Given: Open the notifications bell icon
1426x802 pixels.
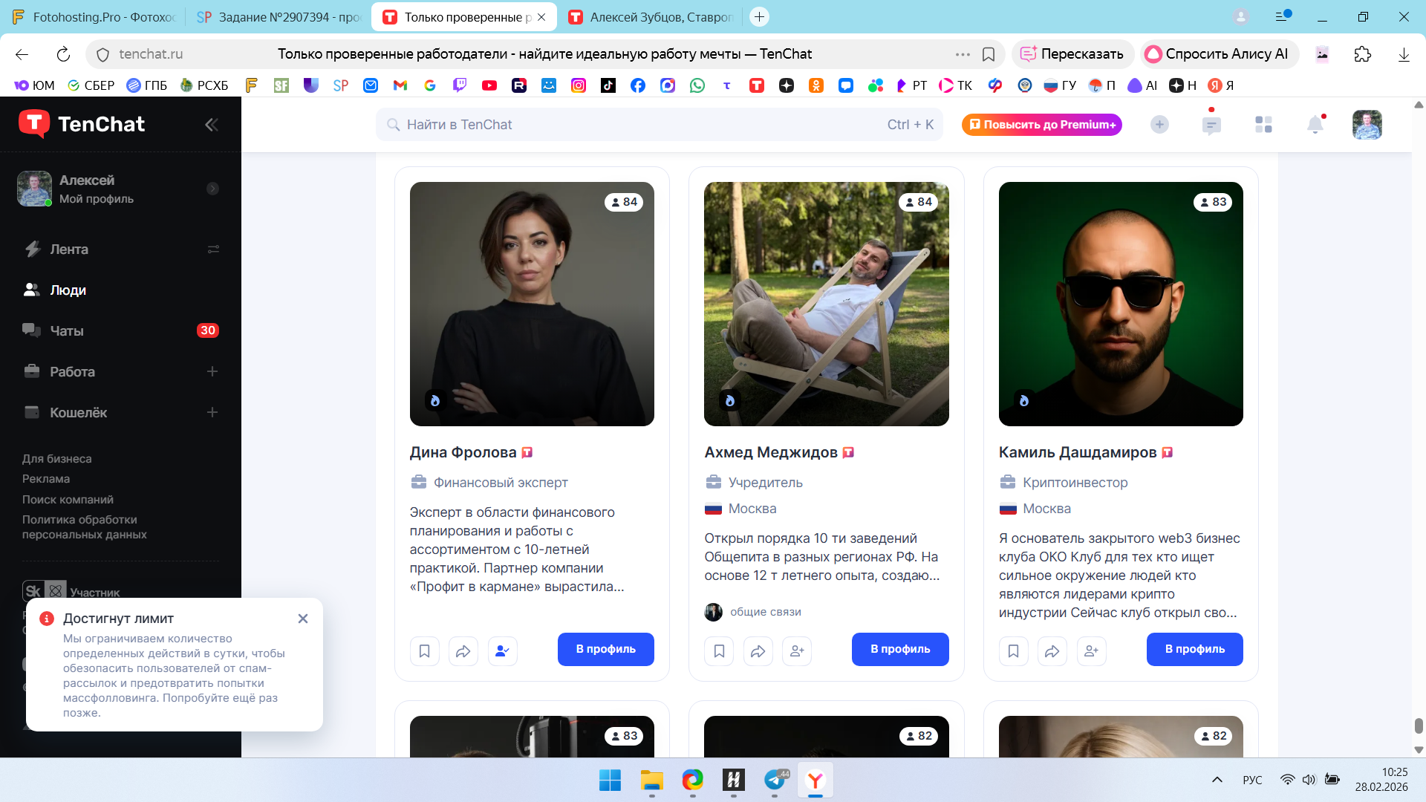Looking at the screenshot, I should pyautogui.click(x=1315, y=125).
